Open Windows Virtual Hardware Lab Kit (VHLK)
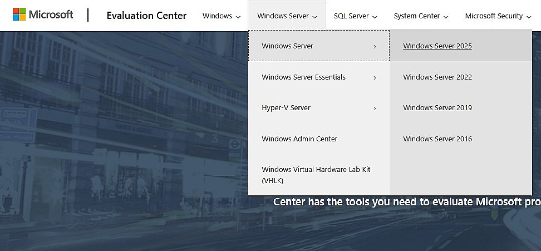Screen dimensions: 541x251 coord(319,175)
